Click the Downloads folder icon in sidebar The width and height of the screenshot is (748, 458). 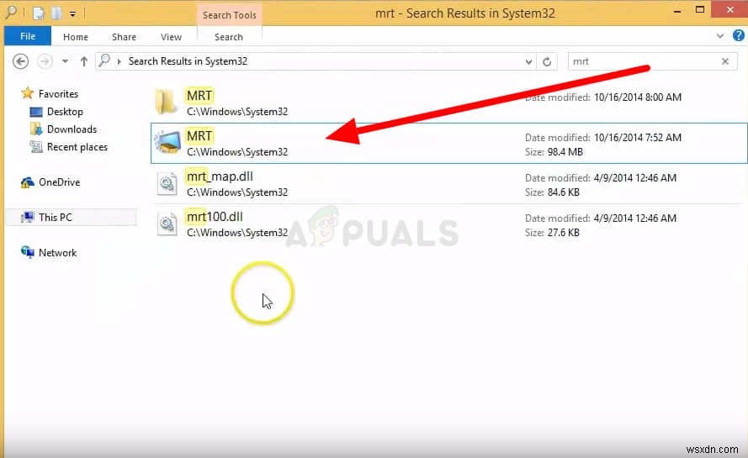click(36, 129)
